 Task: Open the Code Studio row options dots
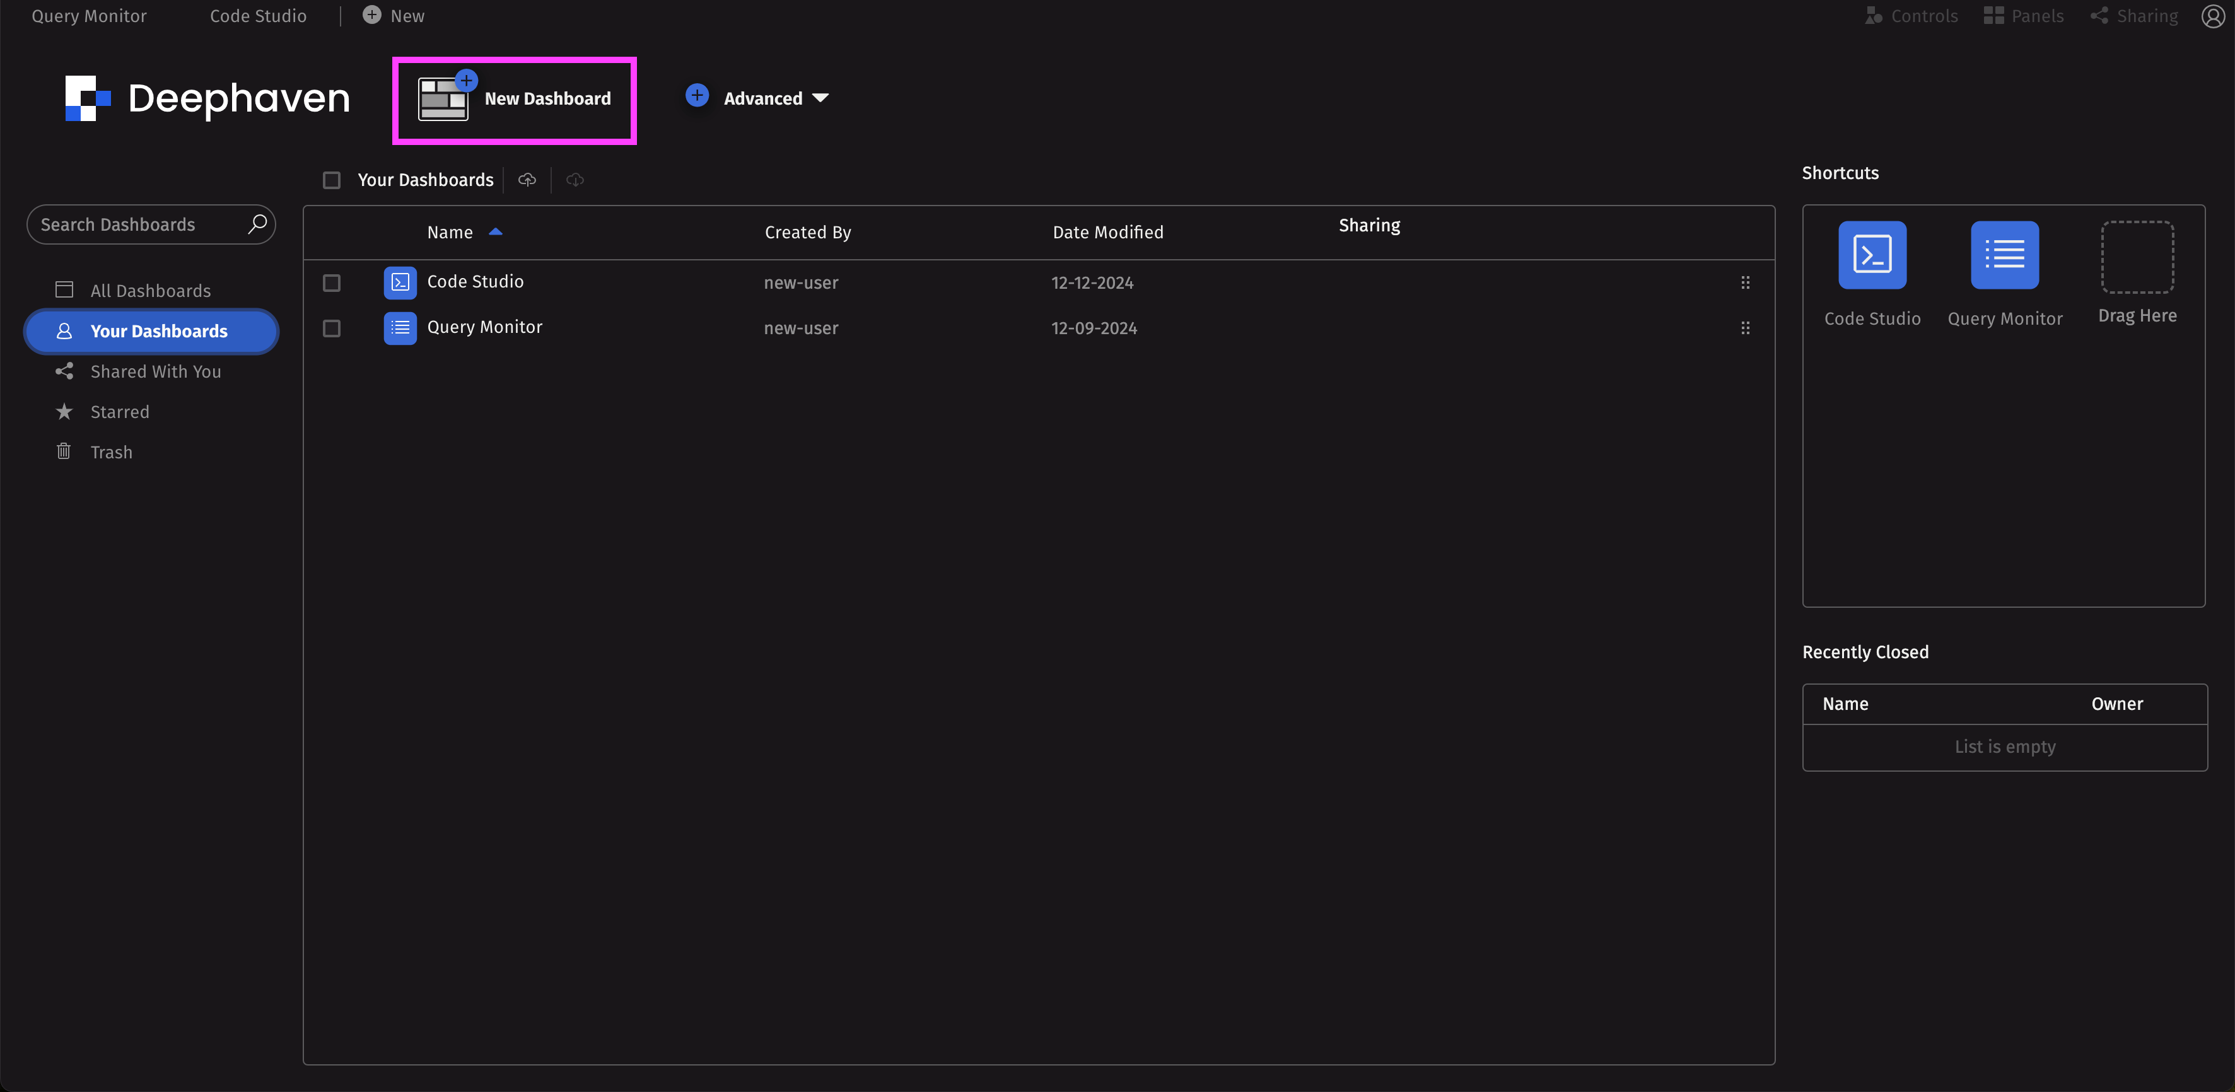1745,282
